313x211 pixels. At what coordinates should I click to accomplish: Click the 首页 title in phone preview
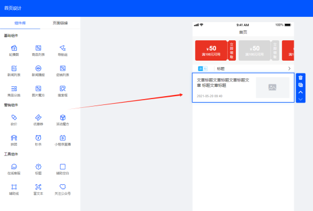tap(243, 32)
